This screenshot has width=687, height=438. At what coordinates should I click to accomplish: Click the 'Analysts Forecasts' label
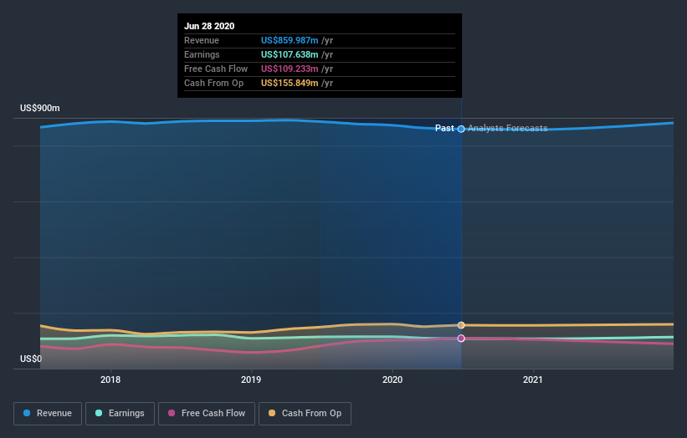click(508, 128)
